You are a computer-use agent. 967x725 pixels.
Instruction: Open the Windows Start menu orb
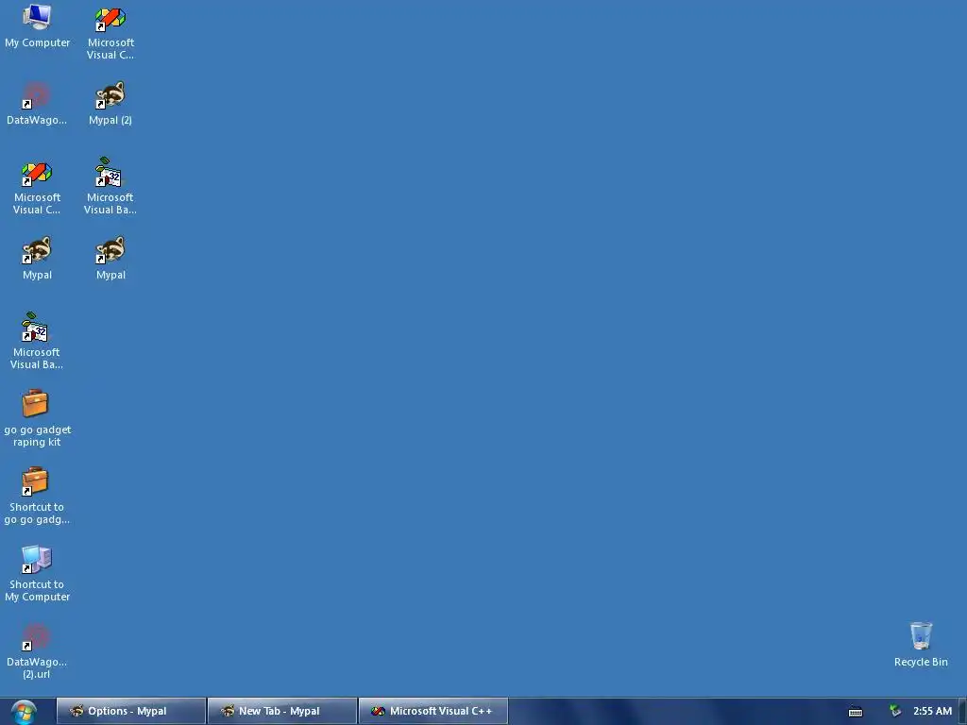coord(24,712)
